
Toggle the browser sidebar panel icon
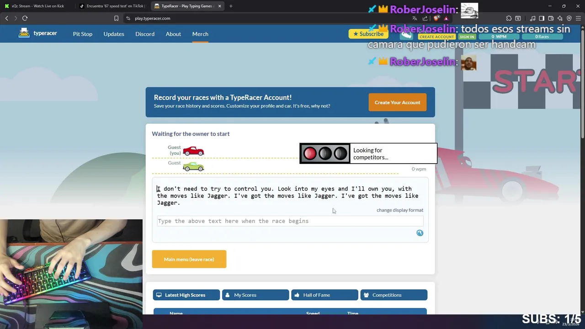point(542,18)
